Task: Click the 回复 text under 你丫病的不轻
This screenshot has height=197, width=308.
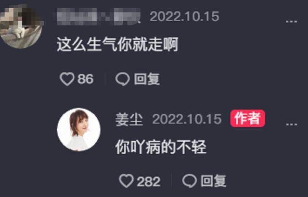Action: click(x=213, y=181)
